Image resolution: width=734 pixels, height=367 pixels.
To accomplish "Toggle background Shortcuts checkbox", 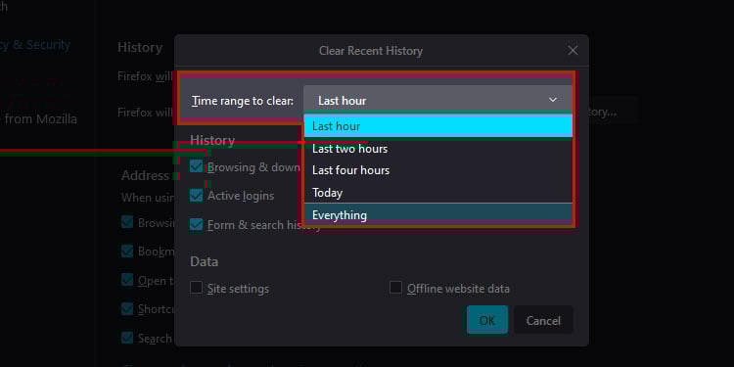I will pyautogui.click(x=127, y=309).
